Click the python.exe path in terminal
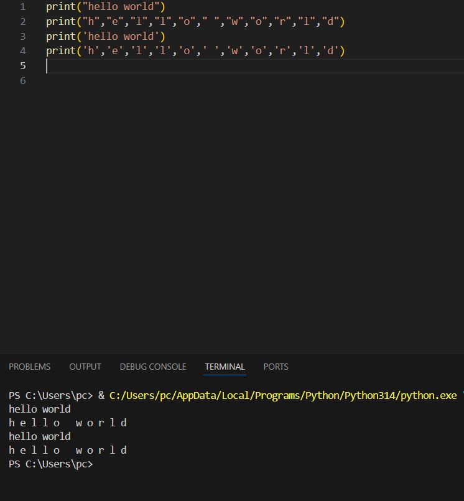This screenshot has height=501, width=464. [283, 395]
